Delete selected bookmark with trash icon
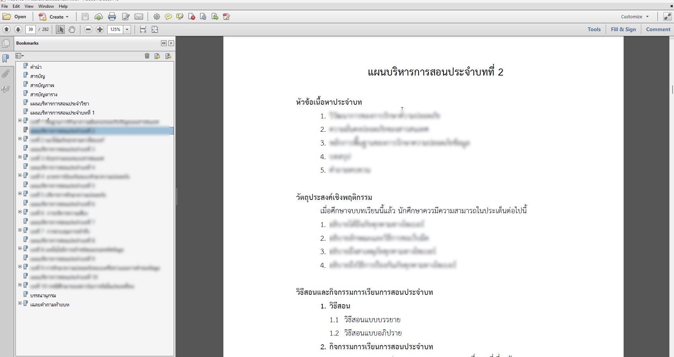674x357 pixels. [x=147, y=56]
